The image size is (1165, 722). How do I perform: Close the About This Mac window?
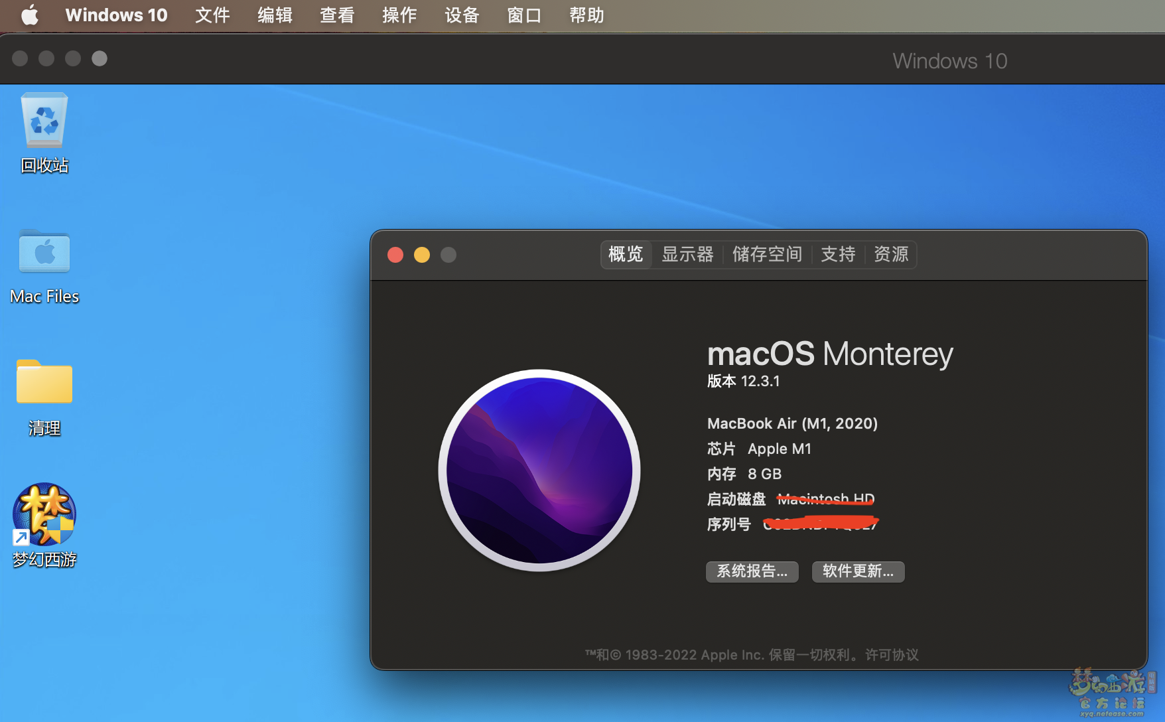(395, 255)
